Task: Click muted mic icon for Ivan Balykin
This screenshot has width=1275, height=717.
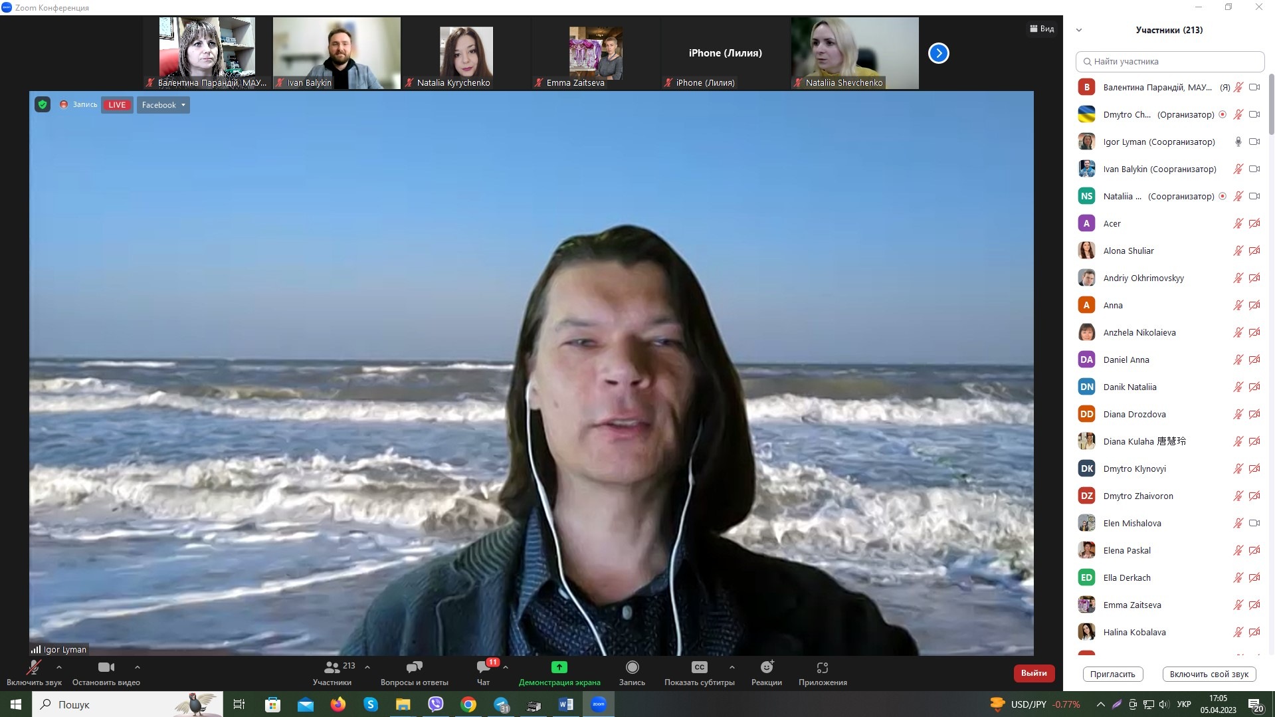Action: [1238, 169]
